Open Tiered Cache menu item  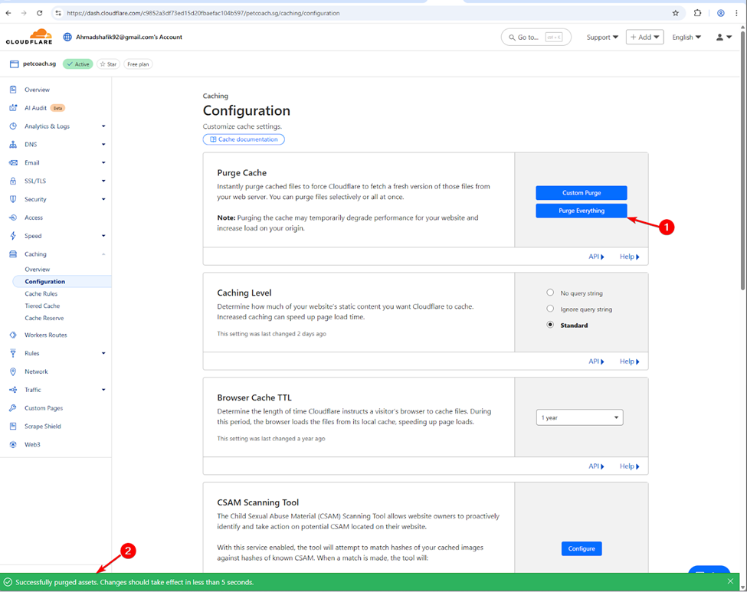pyautogui.click(x=42, y=306)
